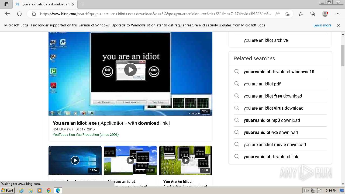This screenshot has width=345, height=194.
Task: Search 'you are an idiot free download'
Action: (x=273, y=96)
